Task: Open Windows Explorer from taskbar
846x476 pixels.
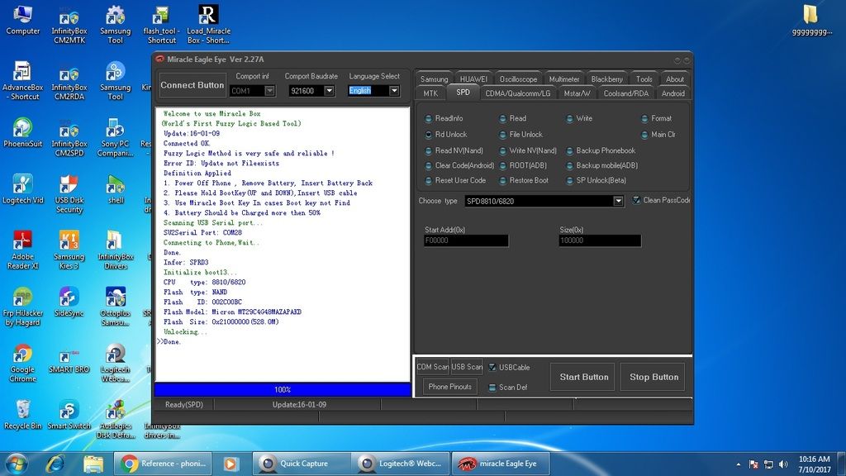Action: coord(93,464)
